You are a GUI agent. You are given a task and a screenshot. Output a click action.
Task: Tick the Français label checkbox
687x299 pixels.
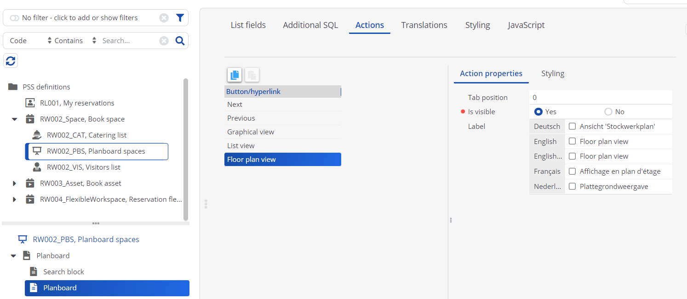(572, 172)
